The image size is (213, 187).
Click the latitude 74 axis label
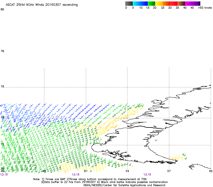[2, 117]
